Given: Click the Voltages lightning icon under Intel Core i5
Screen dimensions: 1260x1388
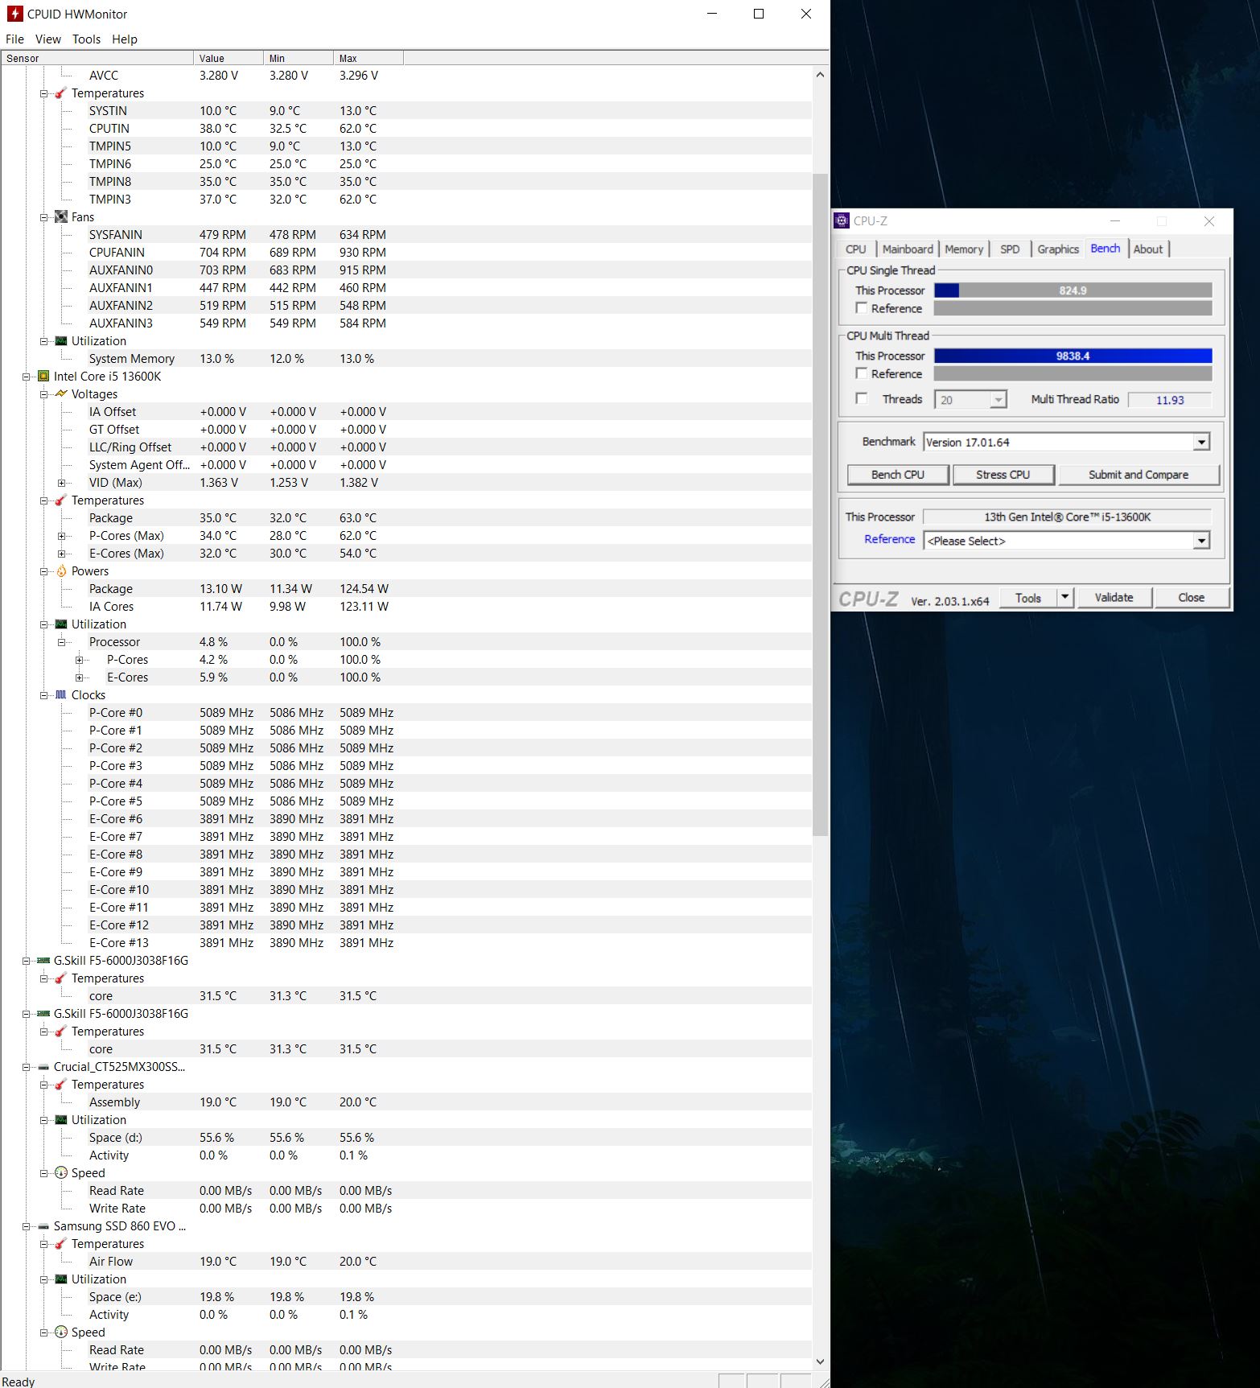Looking at the screenshot, I should (x=61, y=394).
